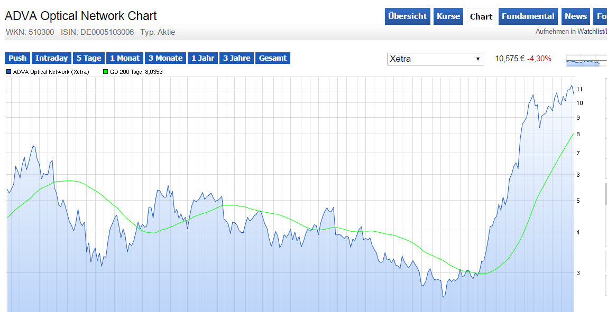Show the Gesamt chart range
607x312 pixels.
coord(272,58)
